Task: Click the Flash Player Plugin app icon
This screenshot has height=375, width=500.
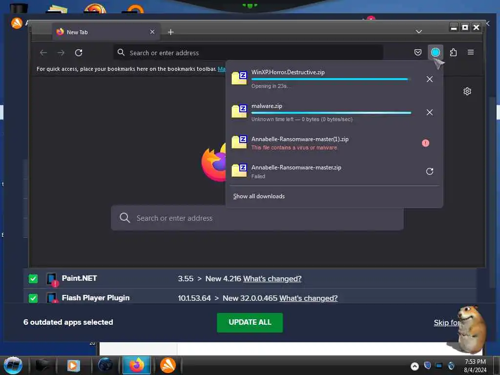Action: click(x=52, y=298)
